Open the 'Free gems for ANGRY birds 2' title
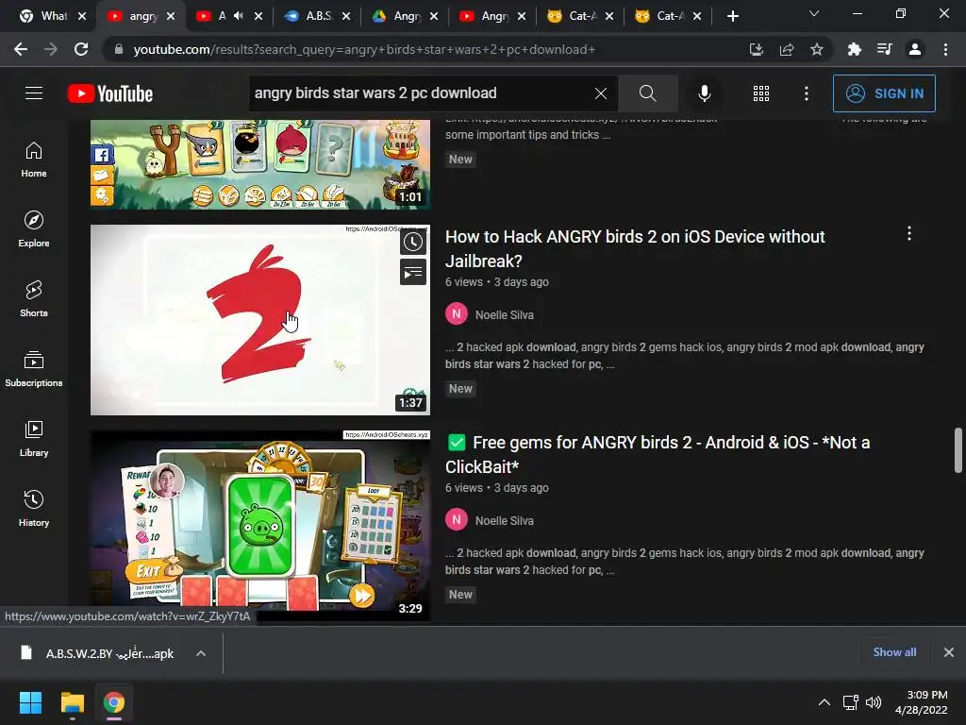The height and width of the screenshot is (725, 966). click(x=658, y=454)
